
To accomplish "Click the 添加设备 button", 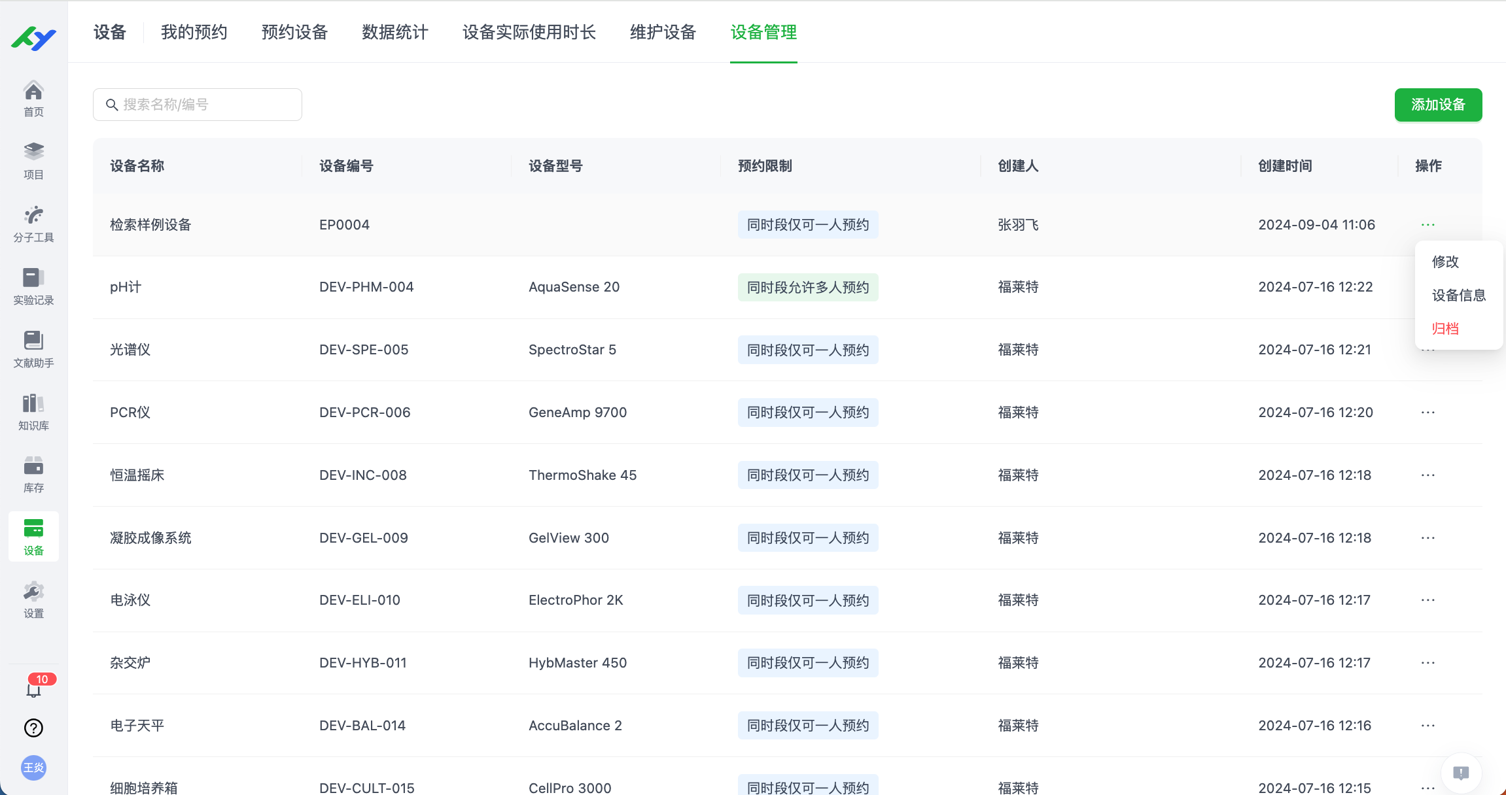I will coord(1438,105).
